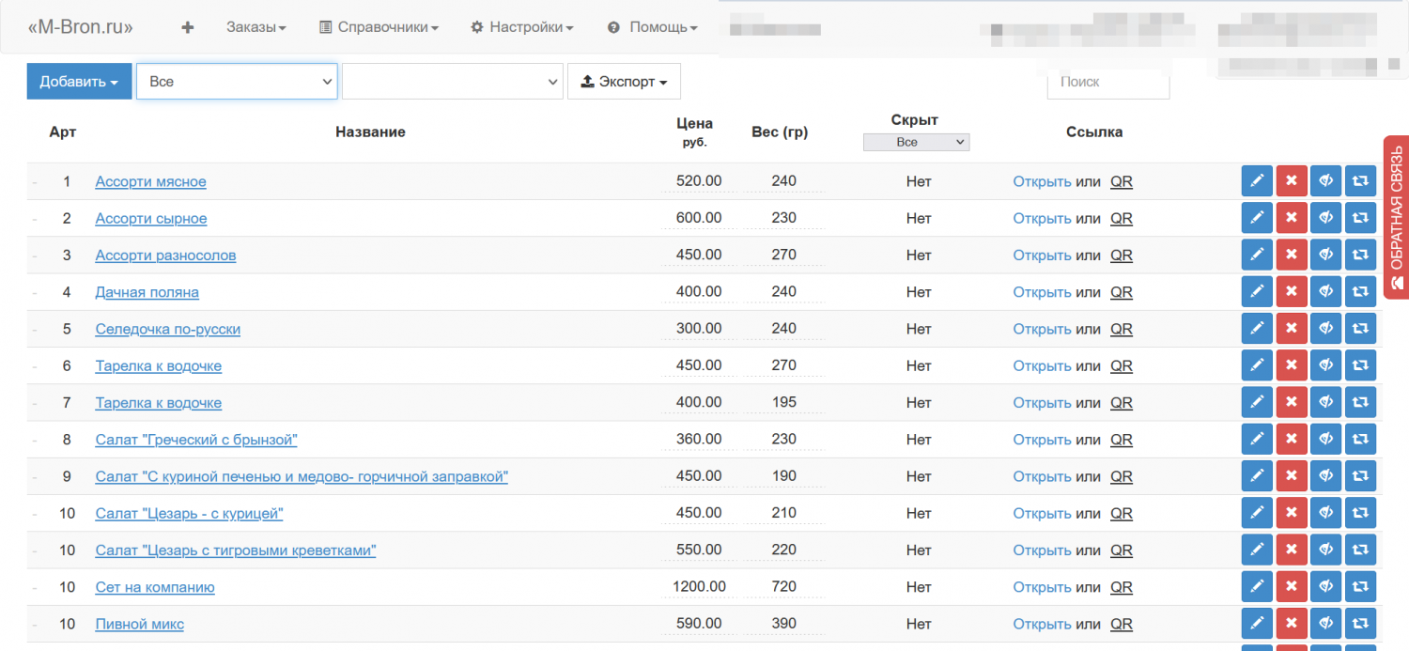Open the Справочники menu
Screen dimensions: 1409x651
pos(379,27)
